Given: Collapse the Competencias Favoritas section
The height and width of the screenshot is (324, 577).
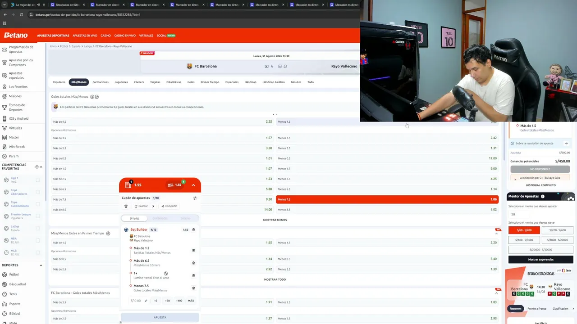Looking at the screenshot, I should [41, 167].
